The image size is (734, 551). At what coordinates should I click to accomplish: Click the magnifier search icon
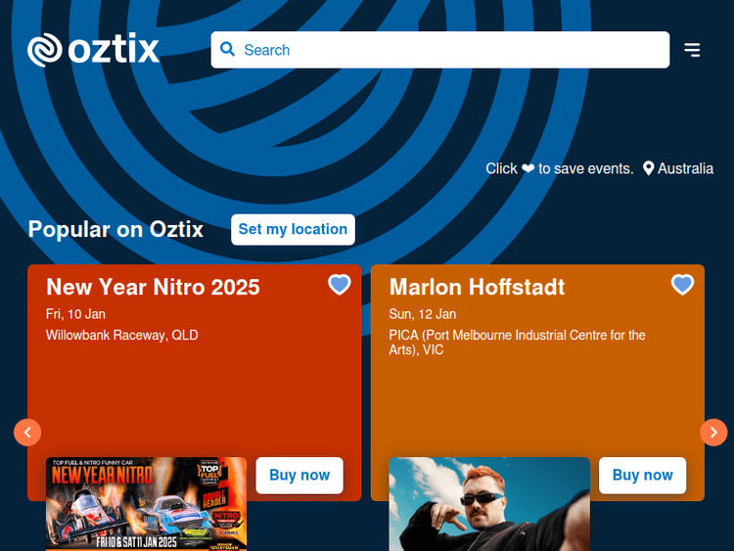[227, 49]
